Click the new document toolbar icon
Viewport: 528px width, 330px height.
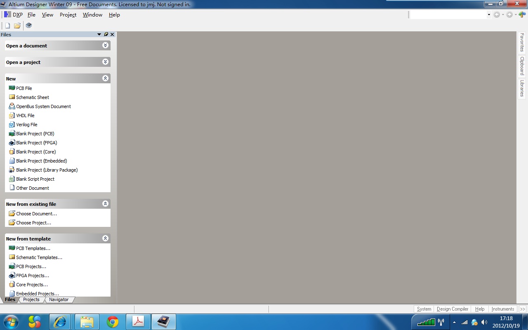pos(7,26)
